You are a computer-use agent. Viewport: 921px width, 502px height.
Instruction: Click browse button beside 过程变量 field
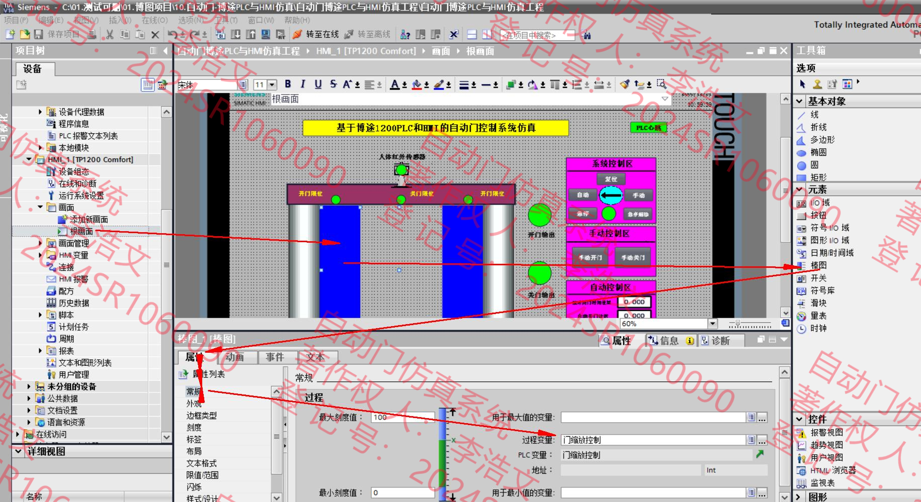(x=762, y=440)
